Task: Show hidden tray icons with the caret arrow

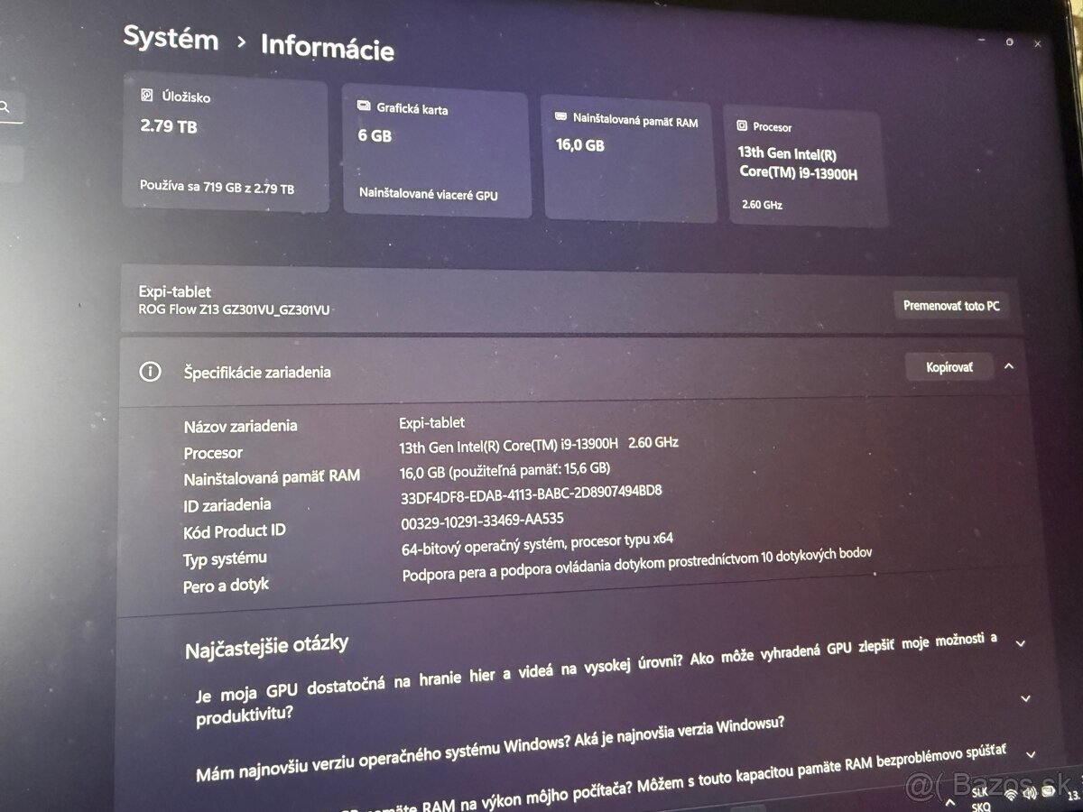Action: 950,802
